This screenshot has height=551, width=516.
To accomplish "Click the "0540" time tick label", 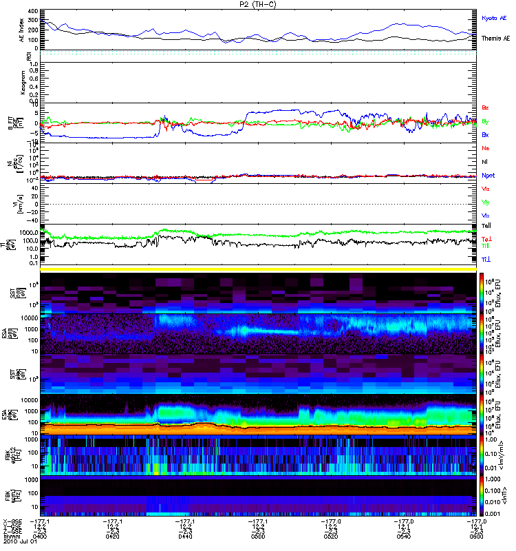I will [404, 537].
